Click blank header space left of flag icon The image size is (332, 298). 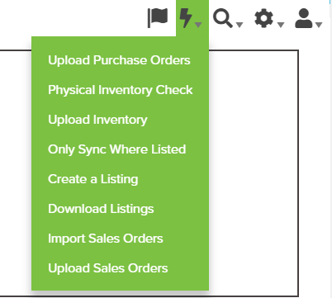(72, 18)
